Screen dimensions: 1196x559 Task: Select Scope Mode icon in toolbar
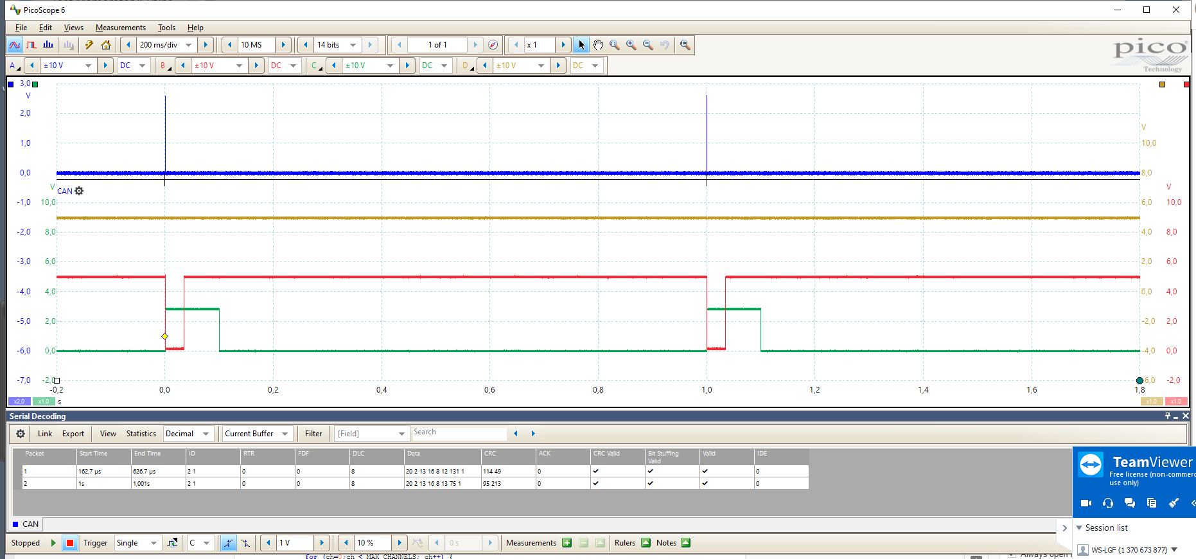point(15,45)
